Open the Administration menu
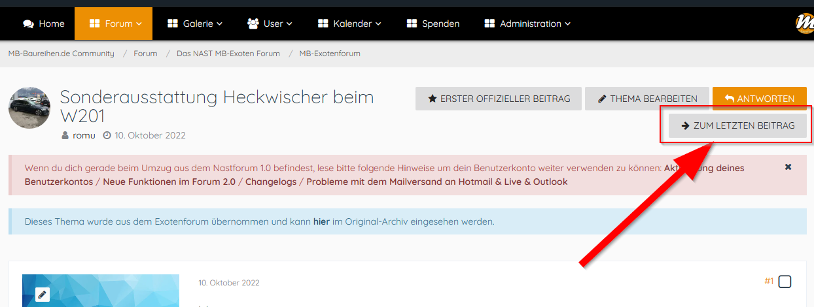Screen dimensions: 814x307 point(527,24)
